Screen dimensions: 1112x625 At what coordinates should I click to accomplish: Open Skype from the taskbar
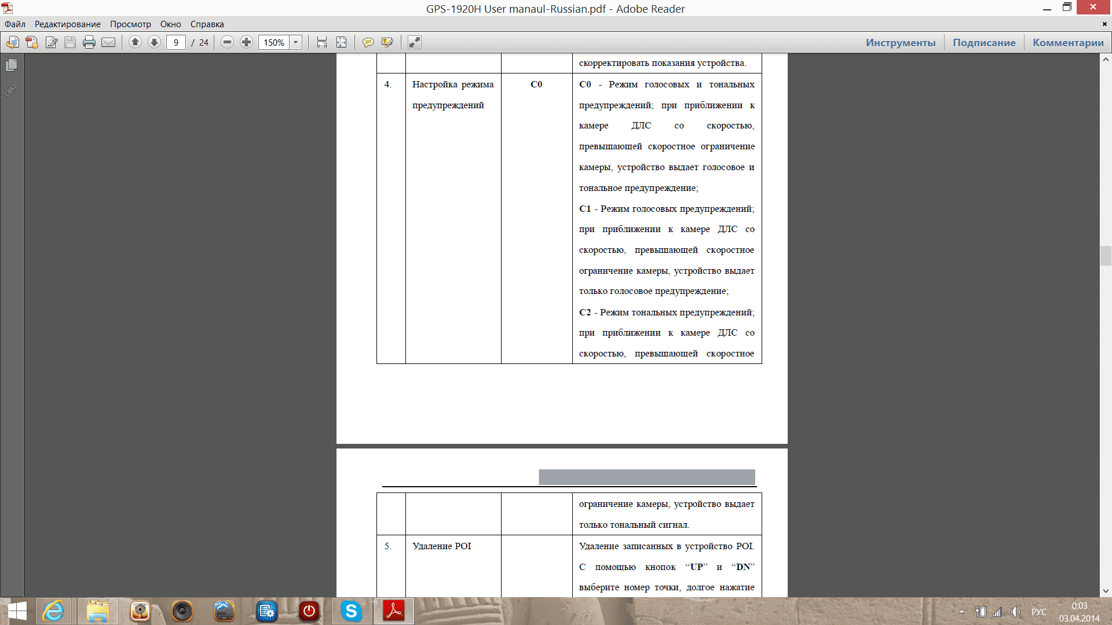pos(351,611)
